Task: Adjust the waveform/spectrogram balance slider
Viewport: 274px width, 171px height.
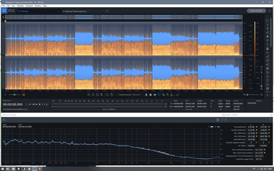Action: 15,94
